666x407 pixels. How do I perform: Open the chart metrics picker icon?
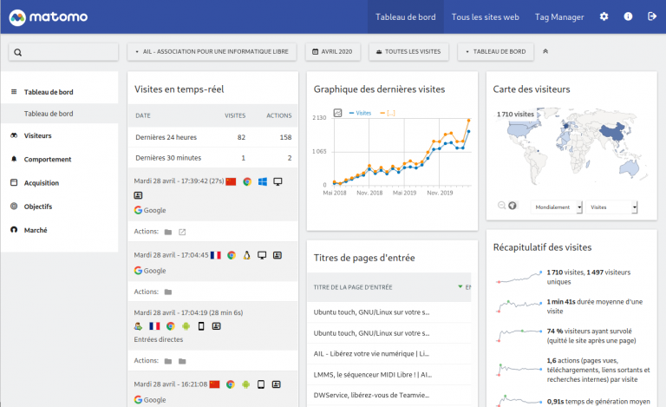tap(338, 112)
